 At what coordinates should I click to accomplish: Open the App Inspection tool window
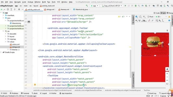pos(66,93)
